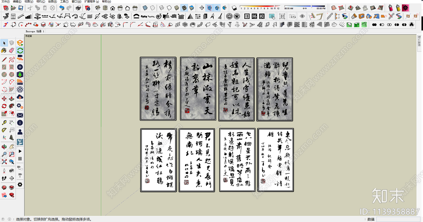
Task: Switch to the Iso view house icon
Action: tap(98, 8)
